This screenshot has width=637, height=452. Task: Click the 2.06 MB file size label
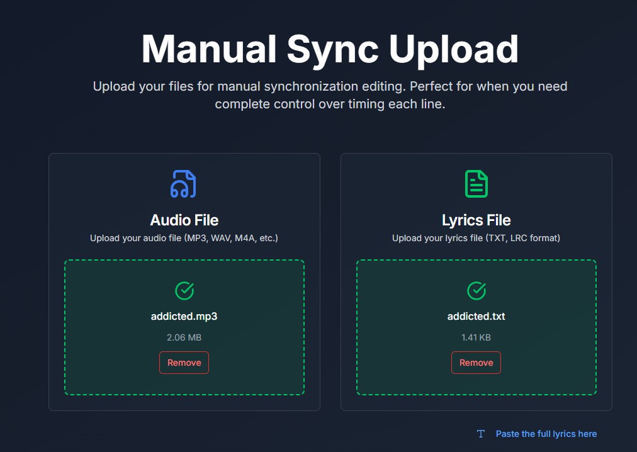[184, 337]
